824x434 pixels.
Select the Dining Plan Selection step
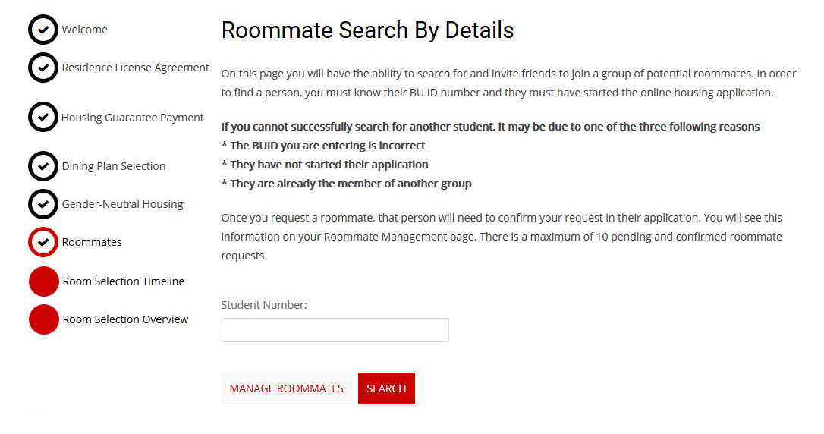tap(113, 166)
